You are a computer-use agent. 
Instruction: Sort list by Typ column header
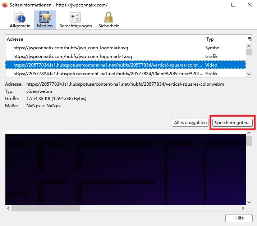click(226, 39)
